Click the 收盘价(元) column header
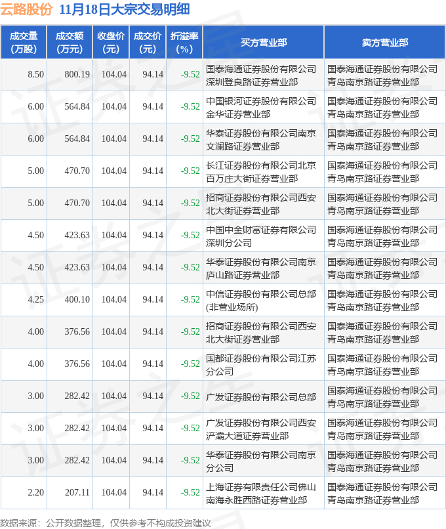 click(111, 42)
